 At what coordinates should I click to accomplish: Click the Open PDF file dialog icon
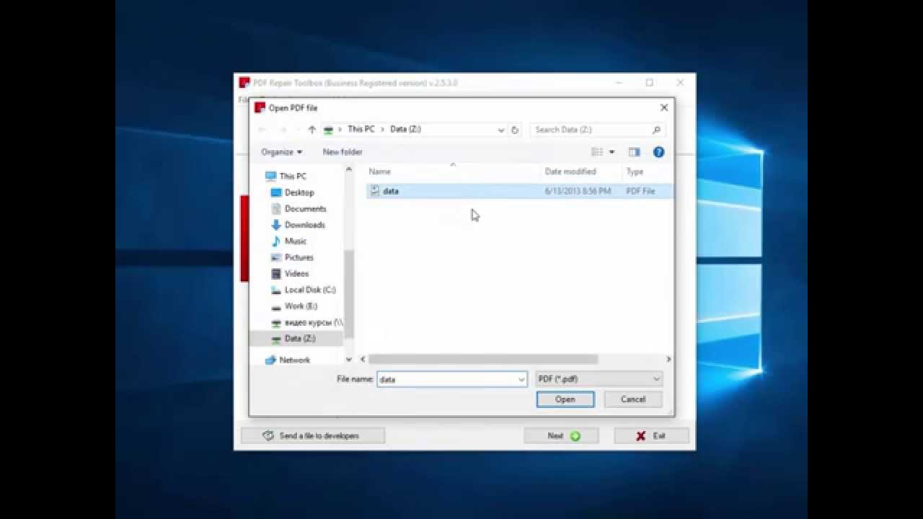260,107
